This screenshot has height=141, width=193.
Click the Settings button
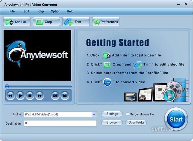point(112,114)
